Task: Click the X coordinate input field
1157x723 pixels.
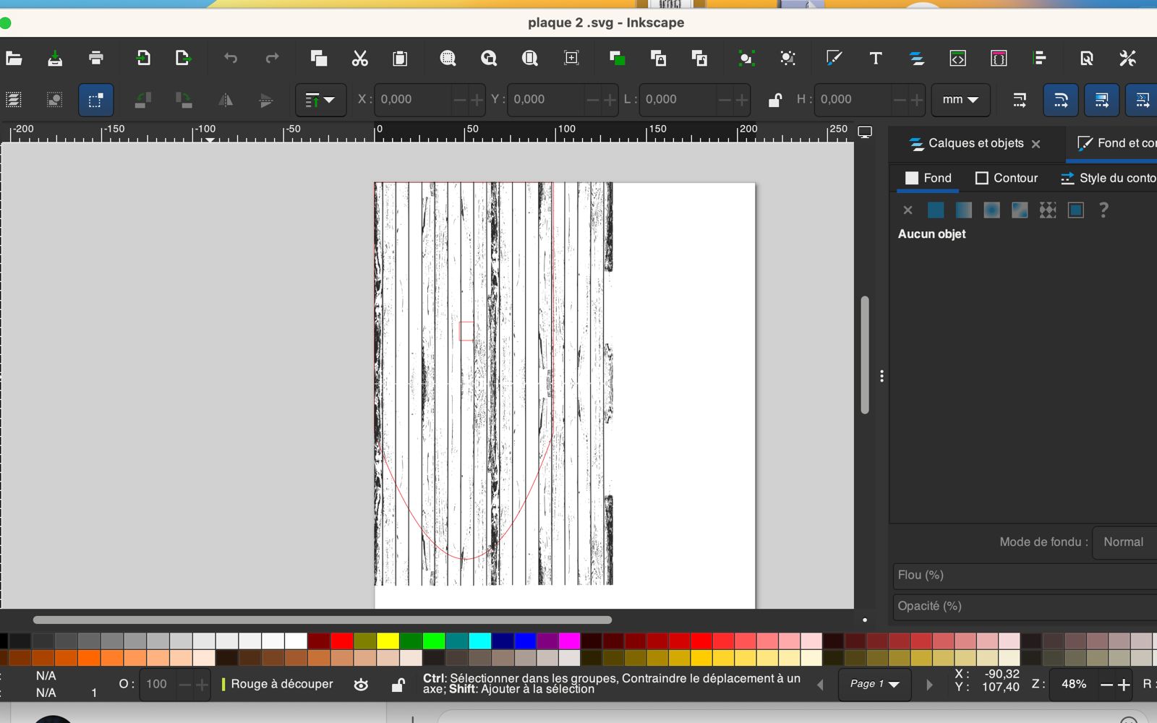Action: click(x=412, y=100)
